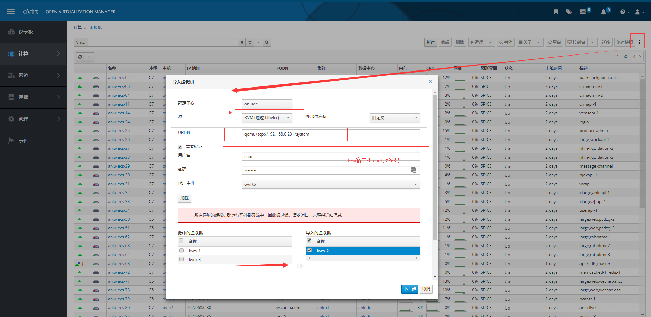Image resolution: width=651 pixels, height=317 pixels.
Task: Click the 加载 button
Action: tap(185, 198)
